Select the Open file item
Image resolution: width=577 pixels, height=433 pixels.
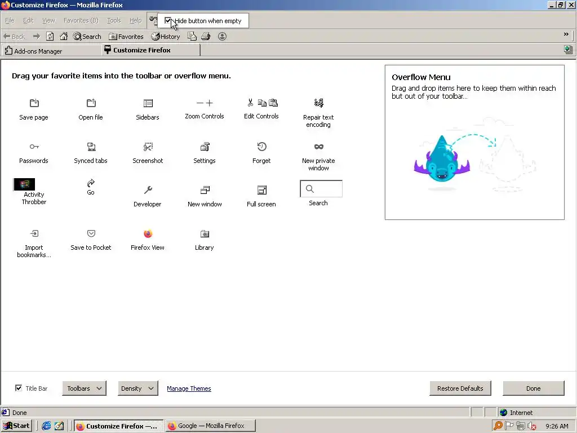click(91, 110)
